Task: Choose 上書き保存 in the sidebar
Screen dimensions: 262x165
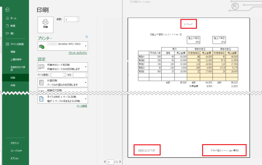Action: tap(16, 59)
